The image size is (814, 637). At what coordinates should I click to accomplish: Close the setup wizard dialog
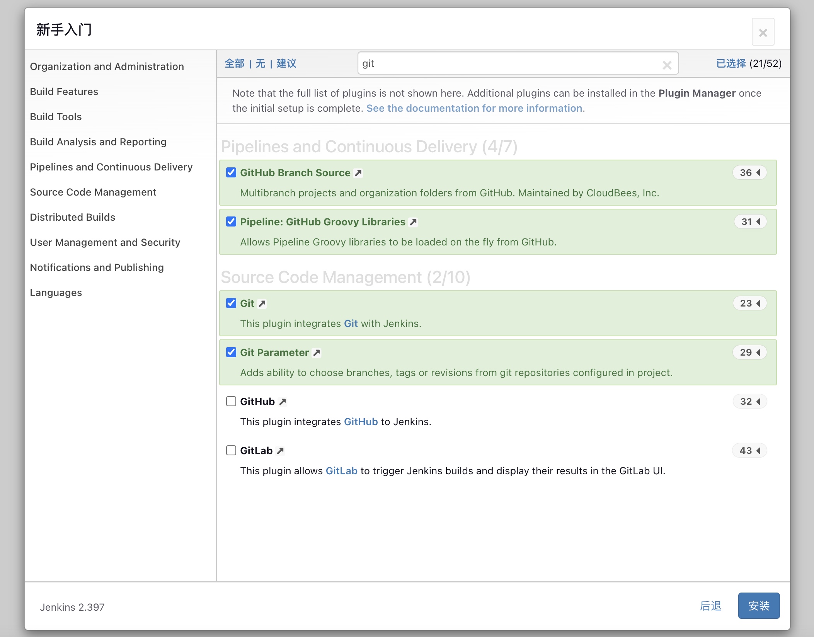(x=763, y=32)
